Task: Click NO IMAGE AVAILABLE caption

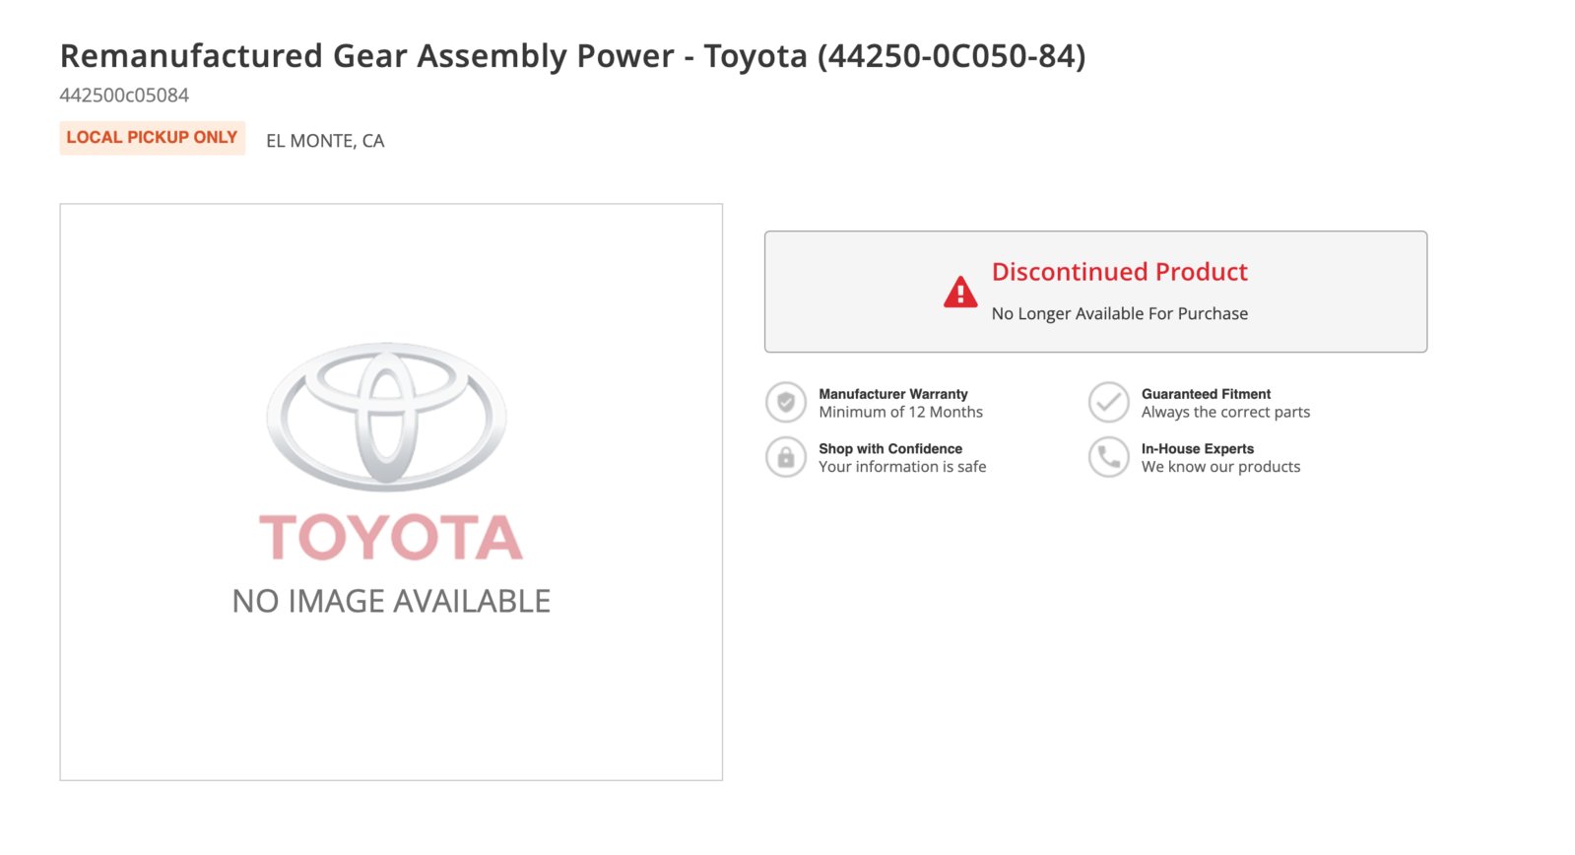Action: (x=391, y=601)
